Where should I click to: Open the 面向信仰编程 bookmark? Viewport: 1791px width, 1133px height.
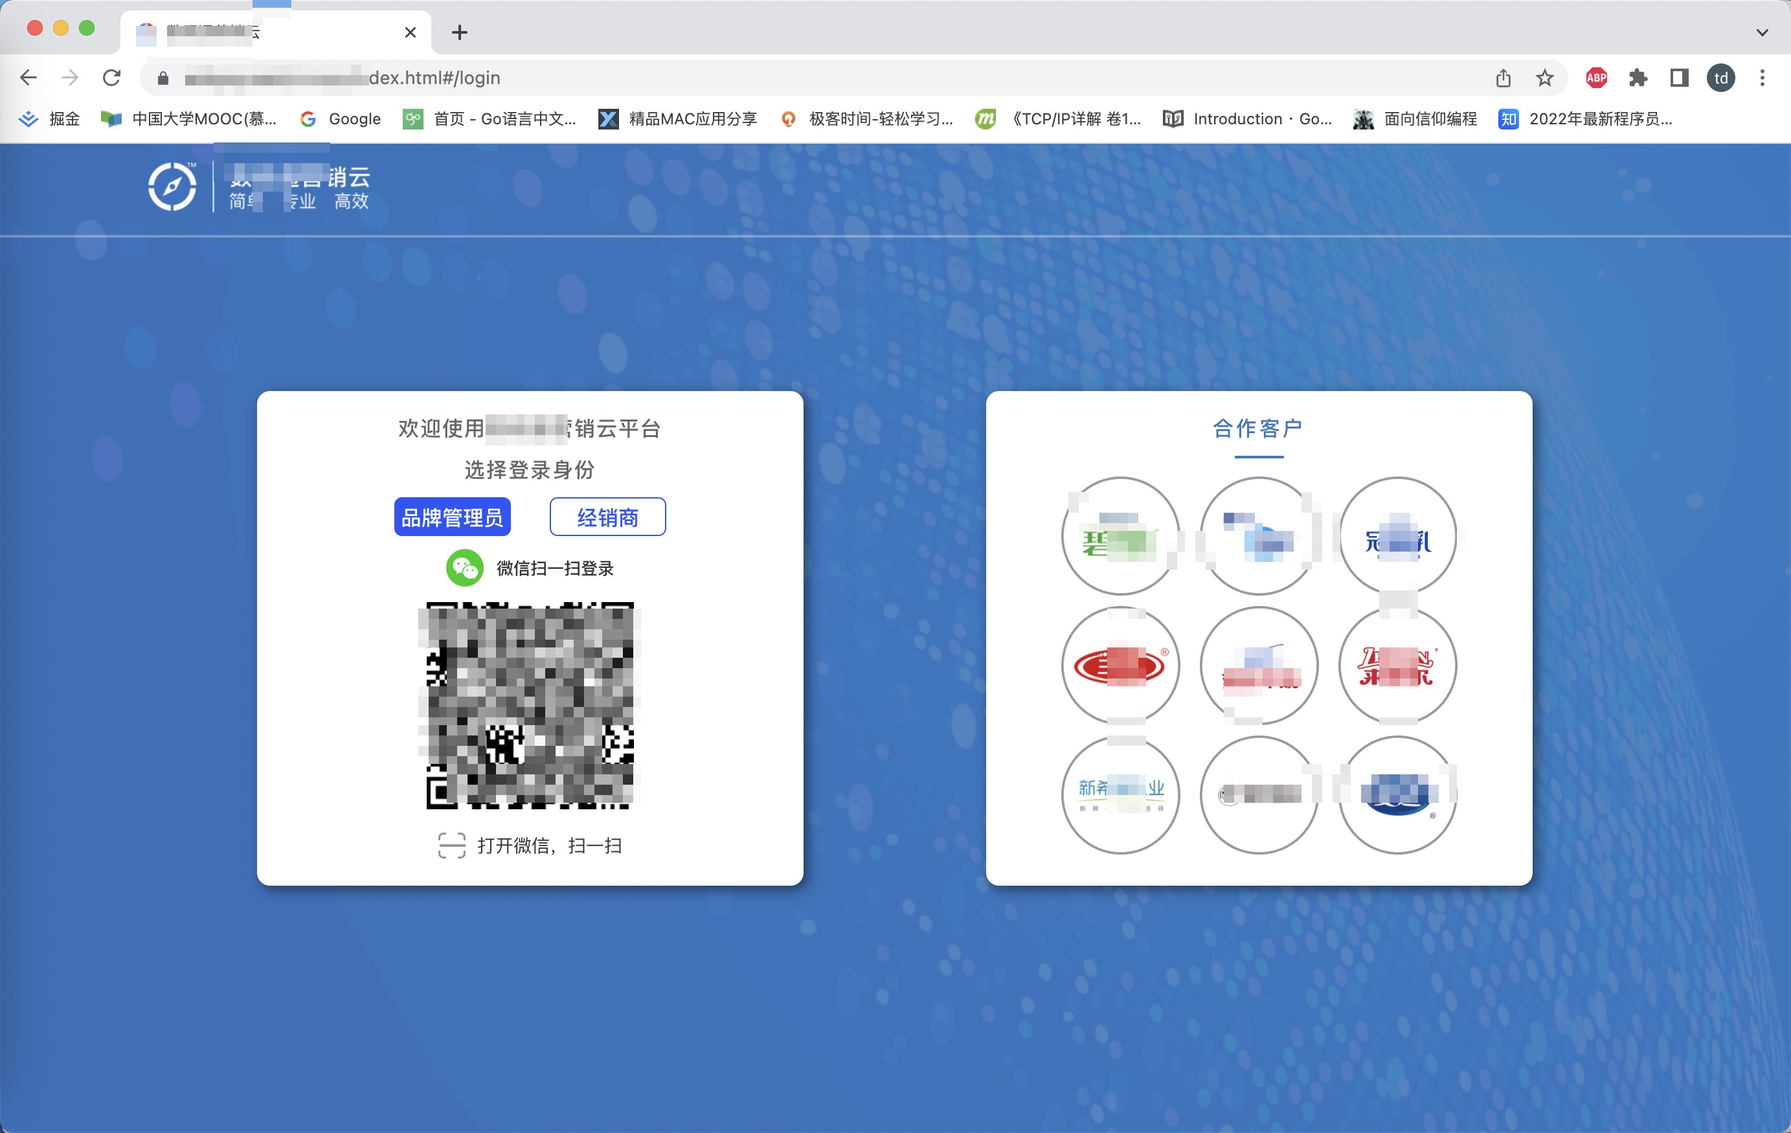point(1415,119)
